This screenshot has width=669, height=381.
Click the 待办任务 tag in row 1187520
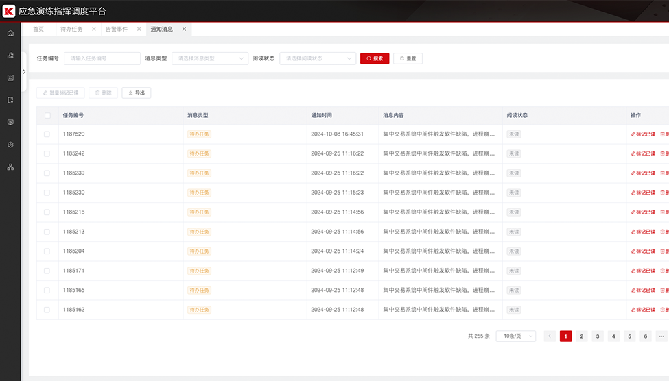point(199,134)
